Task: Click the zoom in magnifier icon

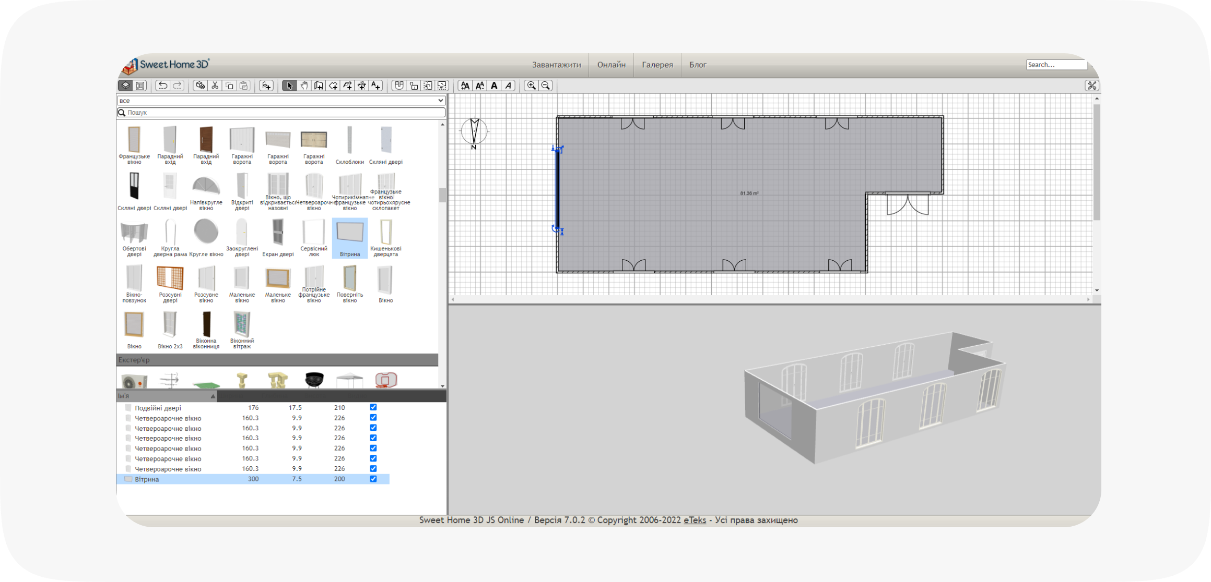Action: point(531,86)
